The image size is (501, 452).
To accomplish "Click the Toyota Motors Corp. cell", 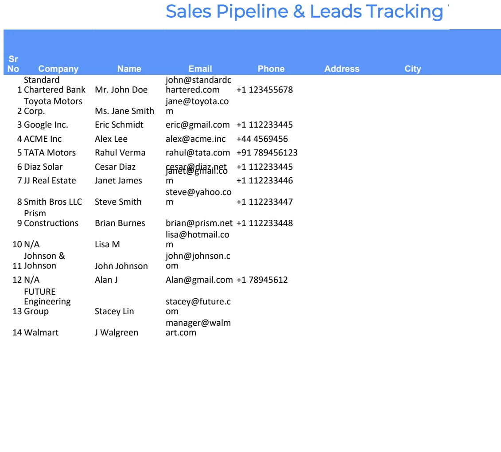I will 53,106.
